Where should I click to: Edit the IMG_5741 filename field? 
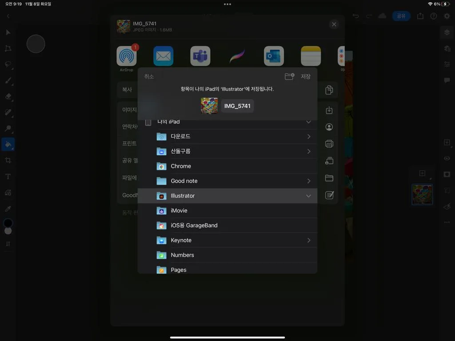click(x=237, y=106)
